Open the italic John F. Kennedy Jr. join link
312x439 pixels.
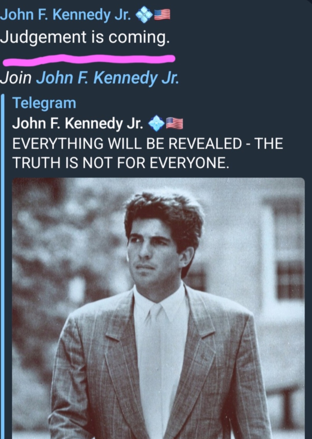pos(107,78)
